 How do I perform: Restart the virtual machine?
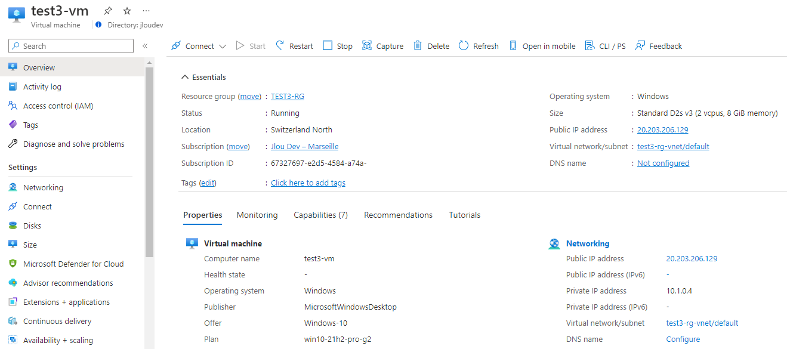294,46
